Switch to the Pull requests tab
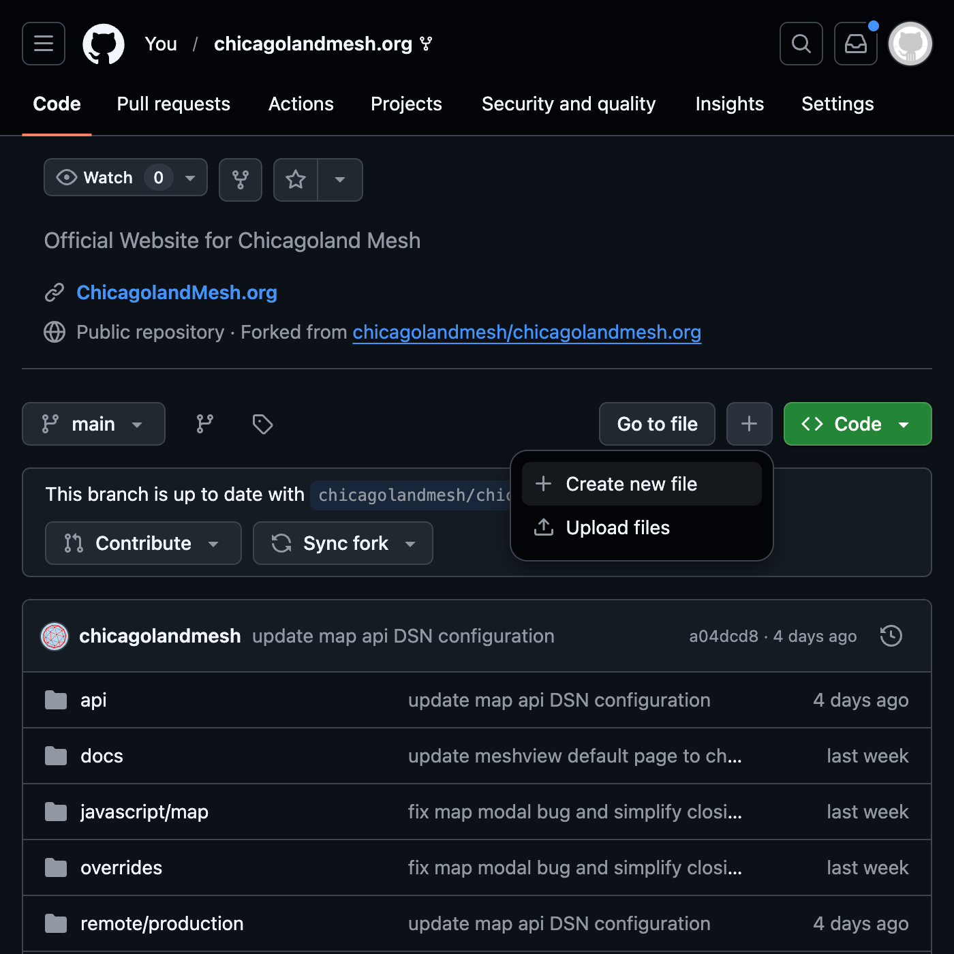954x954 pixels. point(173,104)
